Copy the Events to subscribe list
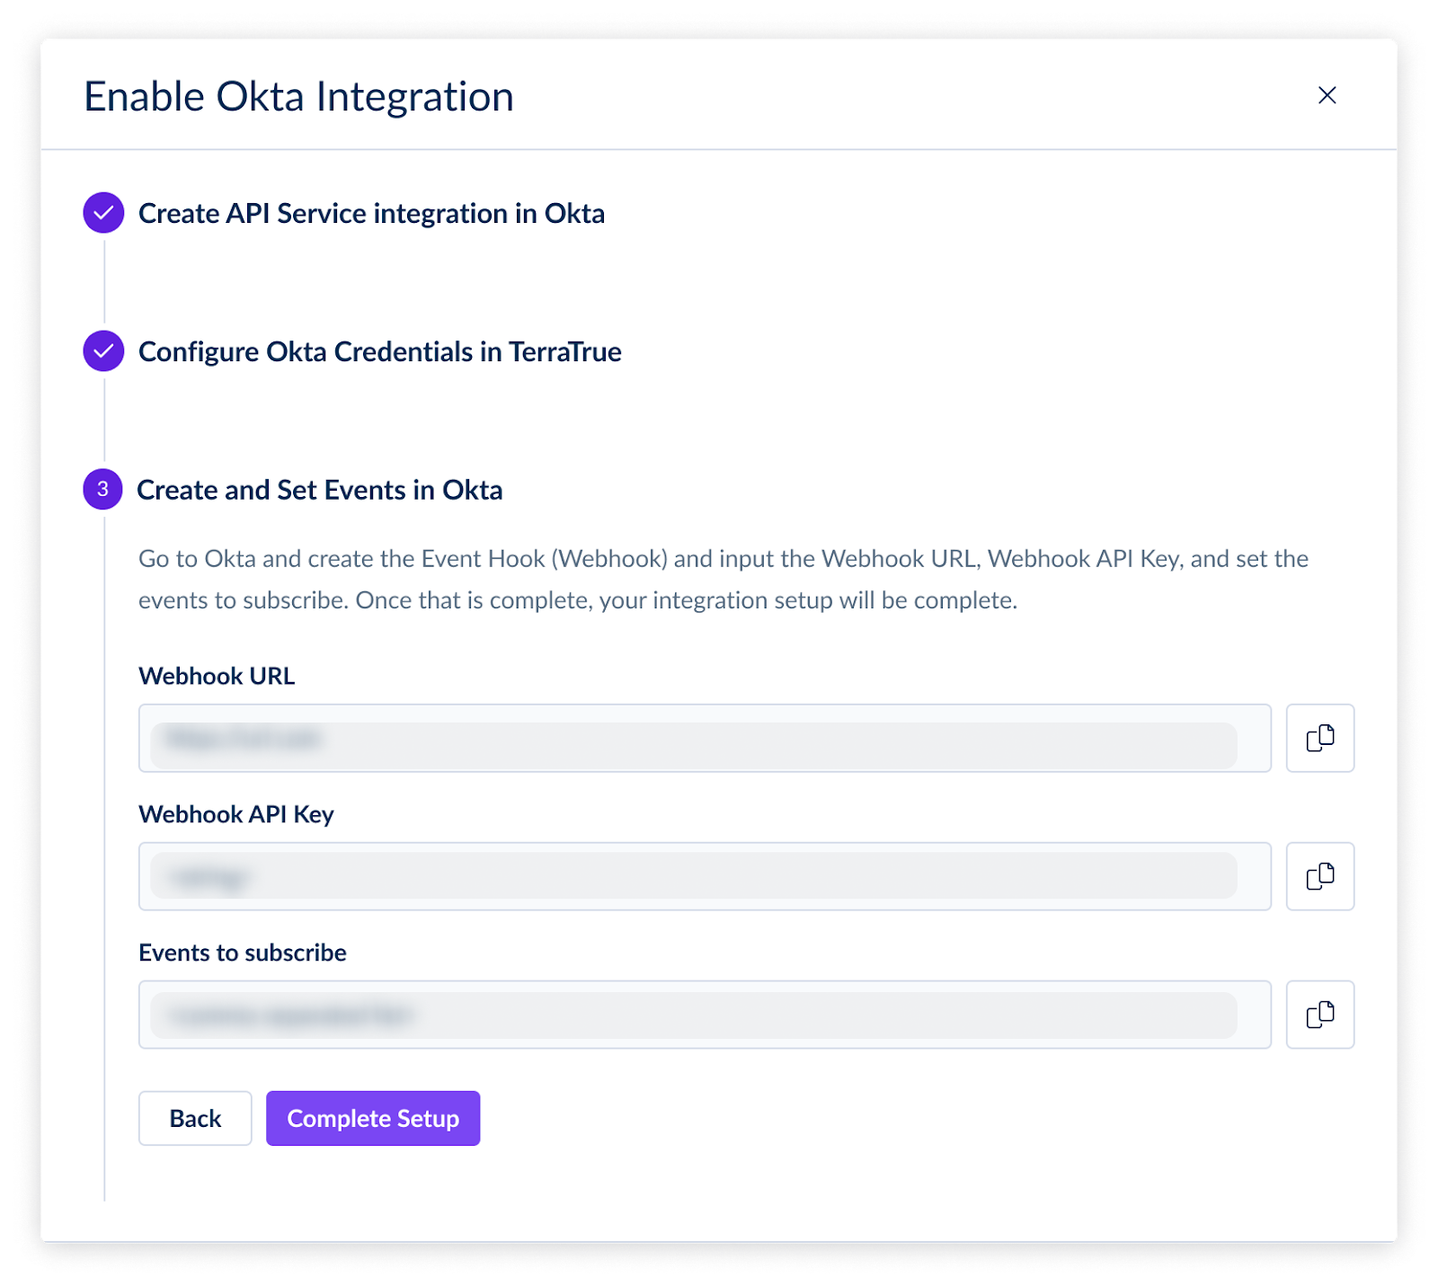 (1319, 1015)
